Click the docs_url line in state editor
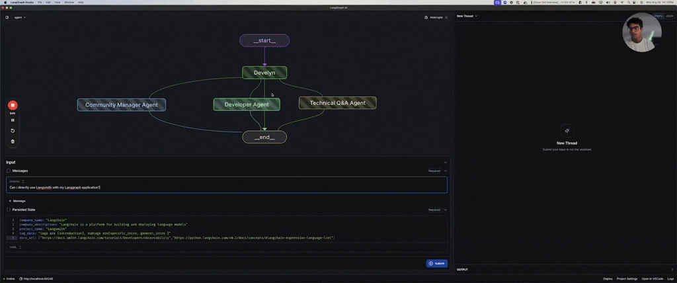Screen dimensions: 677x283 [177, 237]
